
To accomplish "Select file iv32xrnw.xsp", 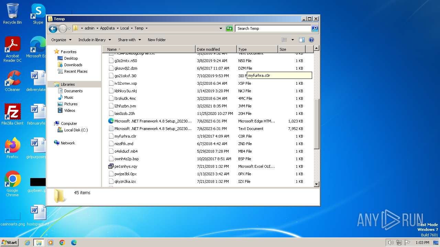I will (125, 83).
